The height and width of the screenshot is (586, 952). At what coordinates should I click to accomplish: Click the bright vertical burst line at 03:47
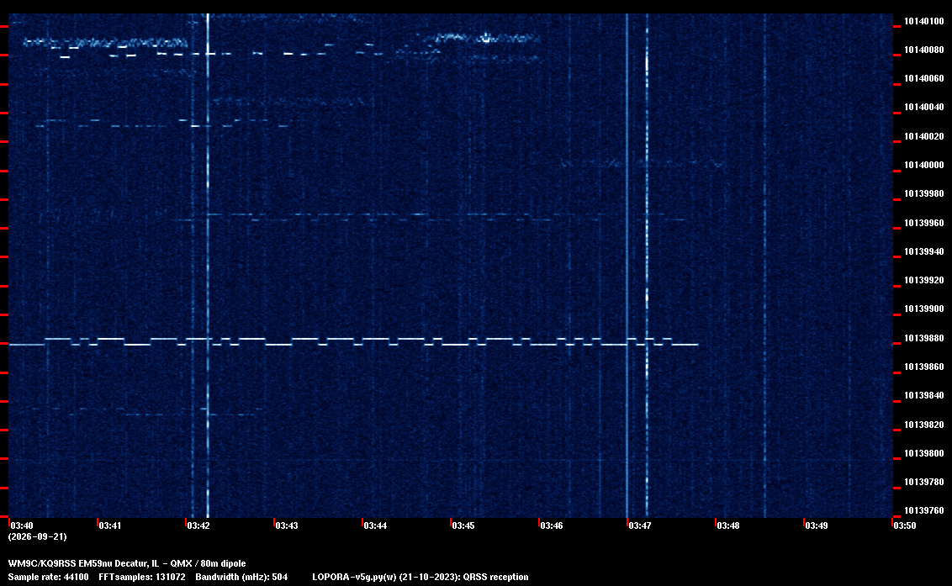click(x=627, y=266)
